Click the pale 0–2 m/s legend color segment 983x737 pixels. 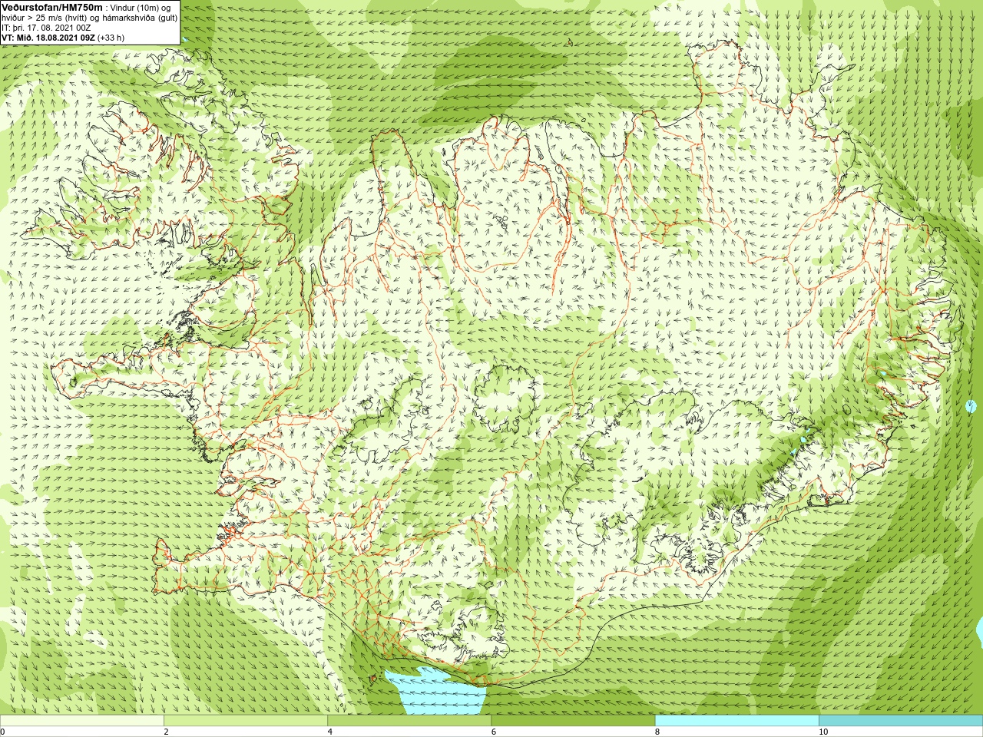81,721
